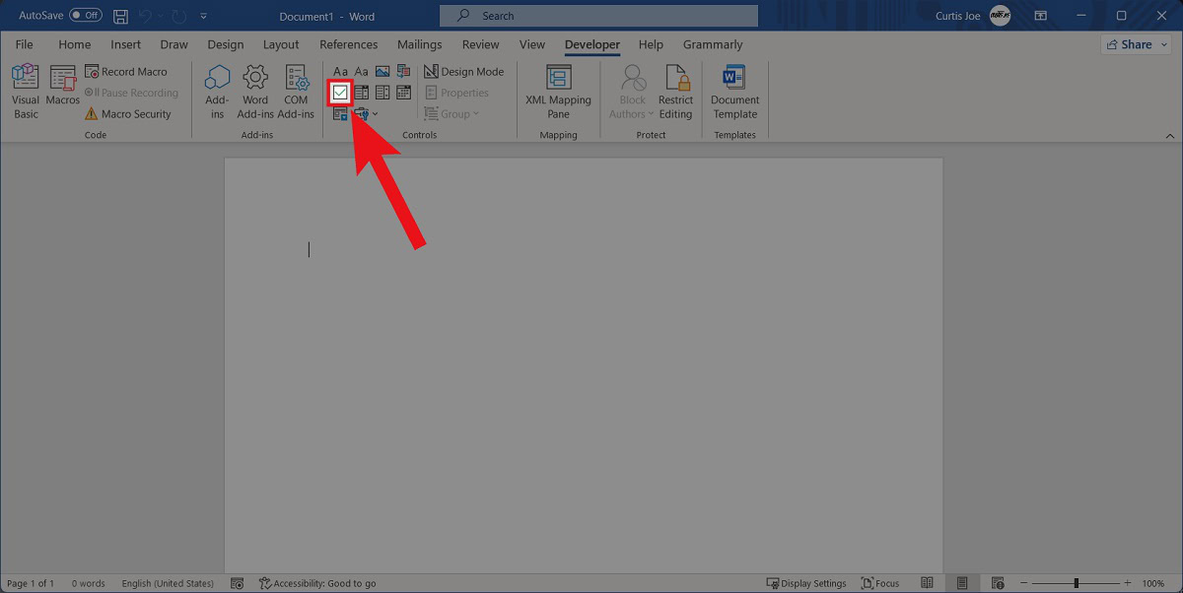
Task: Collapse the ribbon with the chevron
Action: coord(1170,135)
